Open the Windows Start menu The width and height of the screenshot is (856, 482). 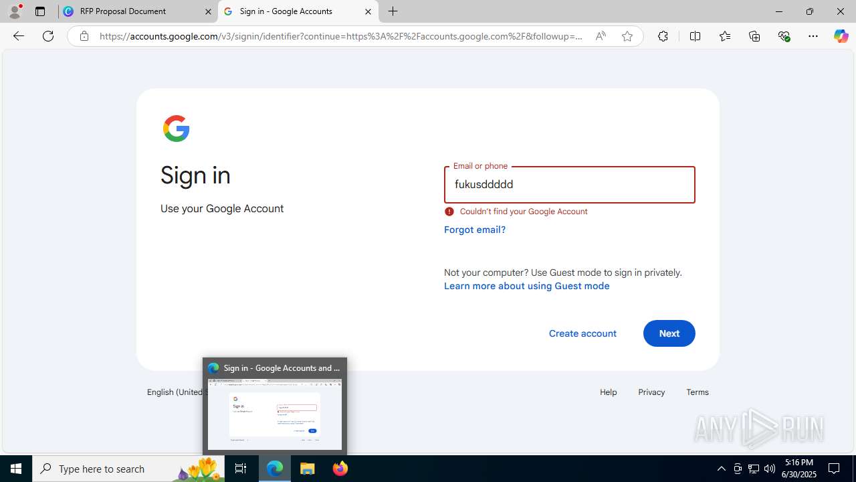click(16, 469)
